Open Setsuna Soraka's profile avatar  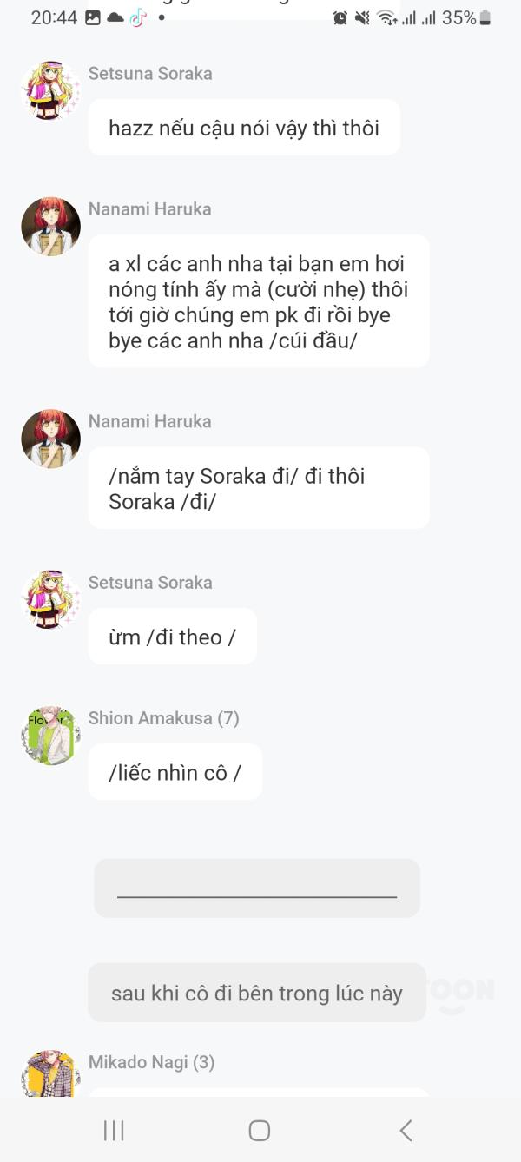(49, 91)
